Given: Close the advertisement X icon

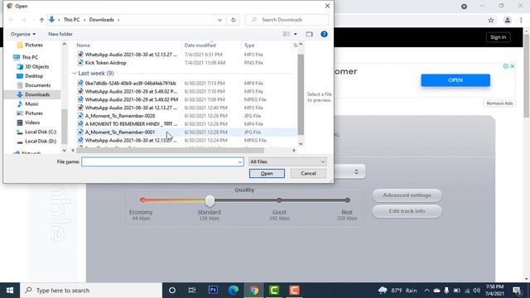Looking at the screenshot, I should coord(513,66).
